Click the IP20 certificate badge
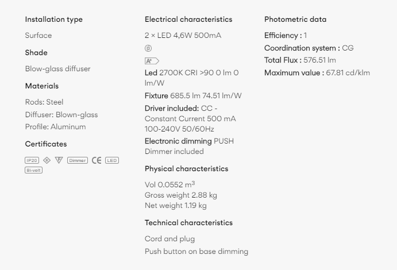Screen dimensions: 397x270 32,160
